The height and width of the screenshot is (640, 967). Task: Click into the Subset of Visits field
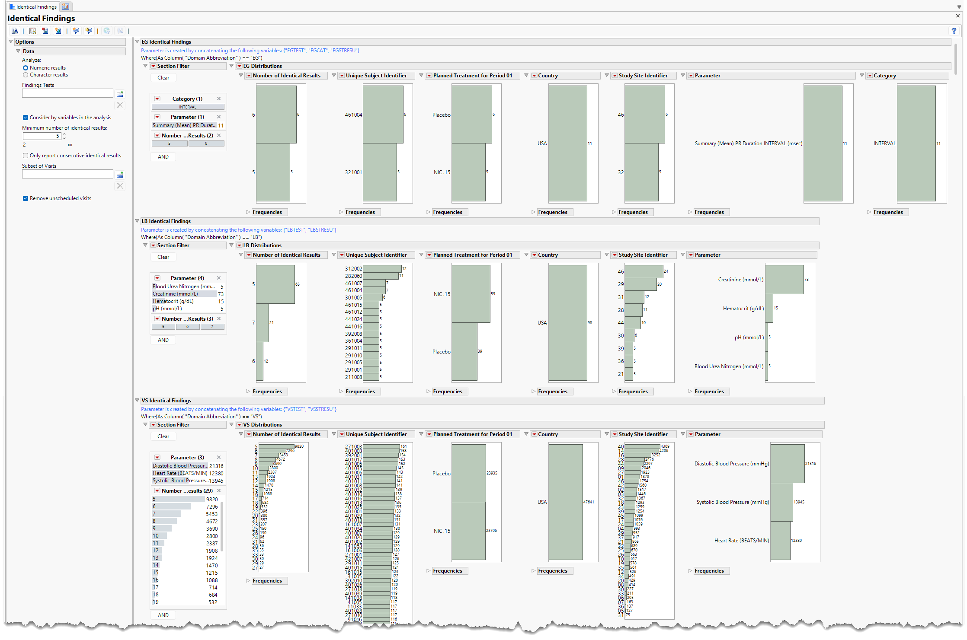click(x=67, y=174)
